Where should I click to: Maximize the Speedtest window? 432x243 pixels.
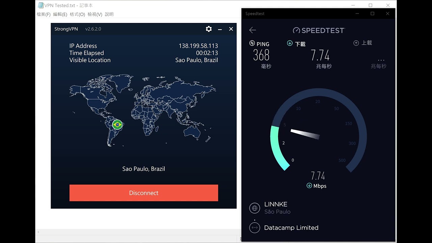[372, 13]
